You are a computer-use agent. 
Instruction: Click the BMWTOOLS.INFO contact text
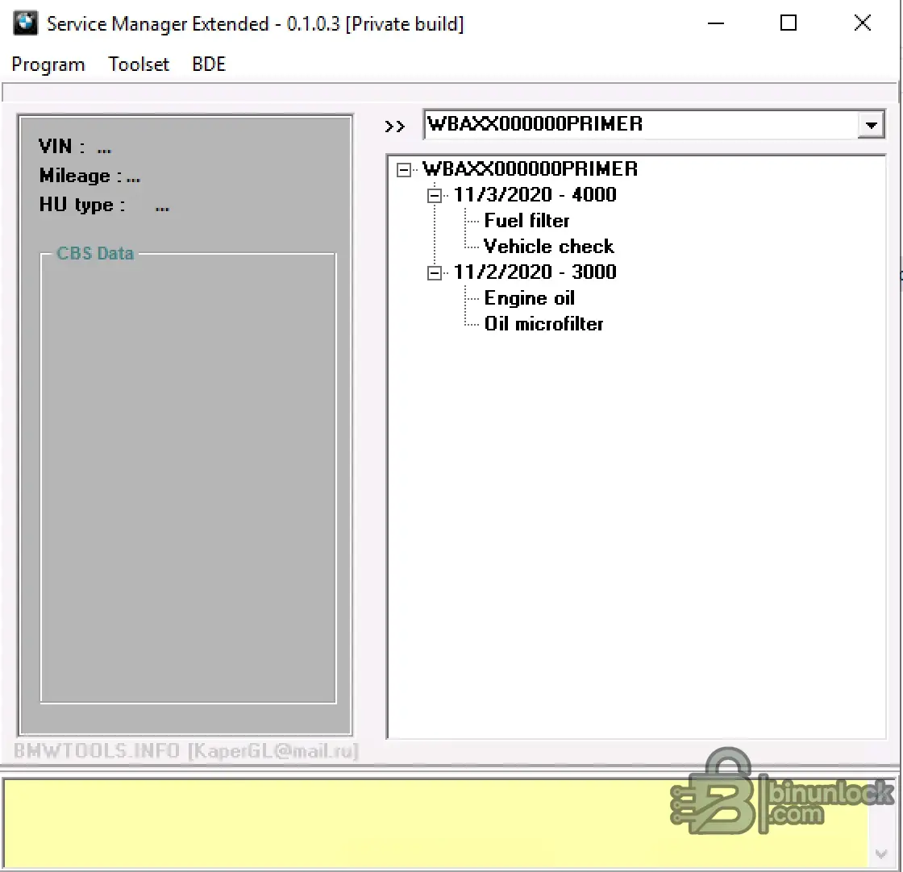click(185, 751)
